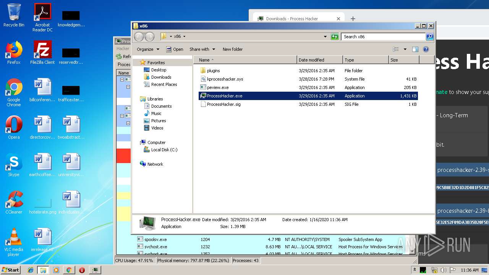Click the Search x86 input field

point(383,37)
